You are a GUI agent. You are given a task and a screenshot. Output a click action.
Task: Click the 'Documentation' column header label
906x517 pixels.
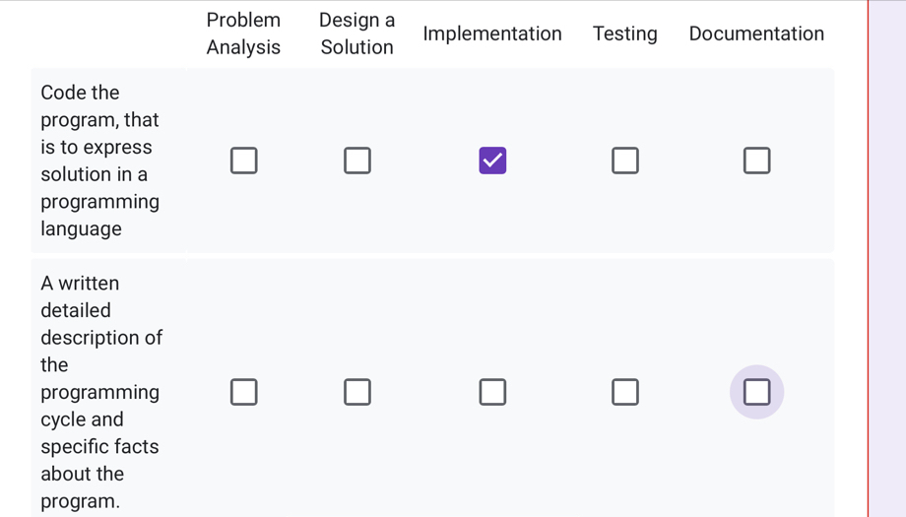(756, 33)
